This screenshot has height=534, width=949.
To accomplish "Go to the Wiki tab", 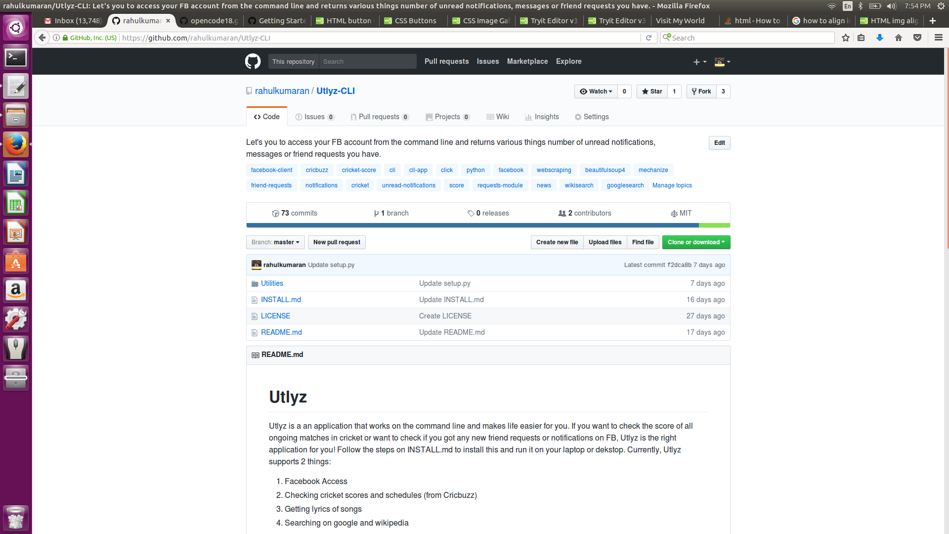I will 498,117.
